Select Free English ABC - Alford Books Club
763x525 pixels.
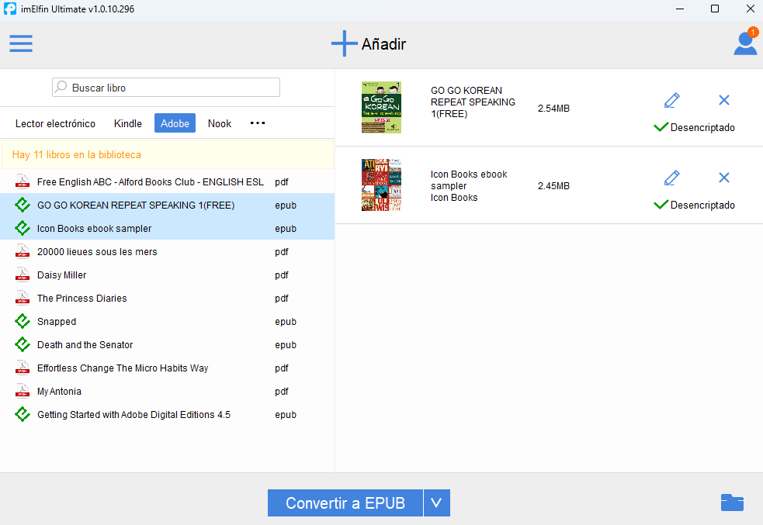[x=168, y=181]
